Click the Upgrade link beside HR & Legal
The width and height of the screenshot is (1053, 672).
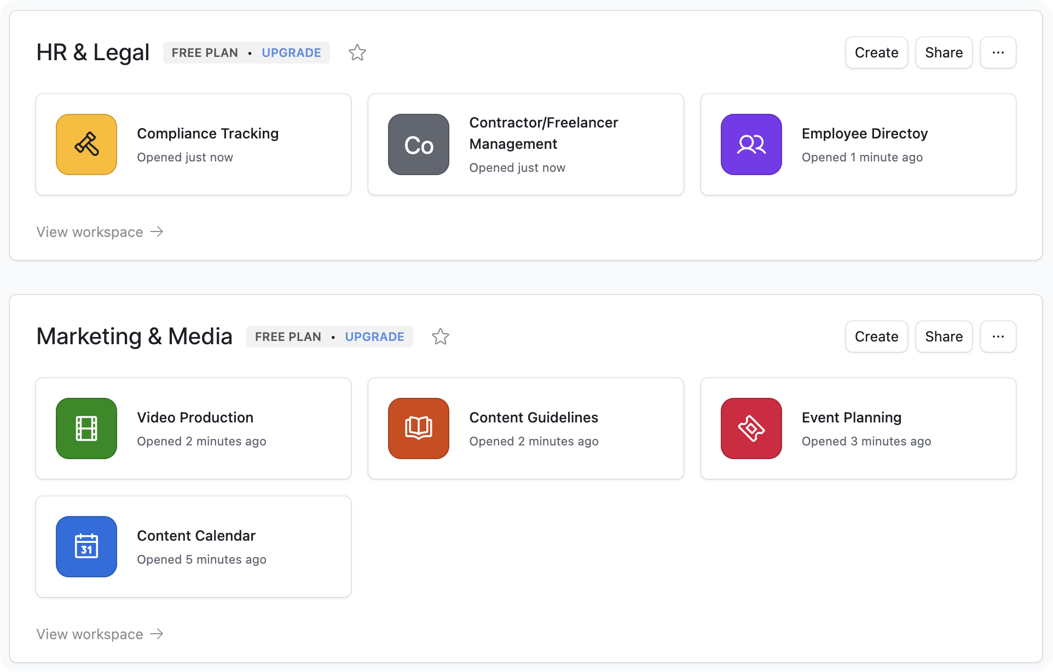pos(291,53)
